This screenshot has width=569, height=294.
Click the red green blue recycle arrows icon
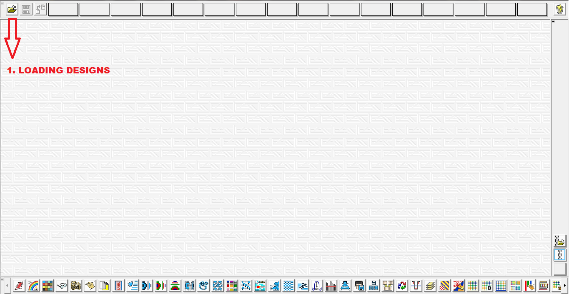coord(402,286)
